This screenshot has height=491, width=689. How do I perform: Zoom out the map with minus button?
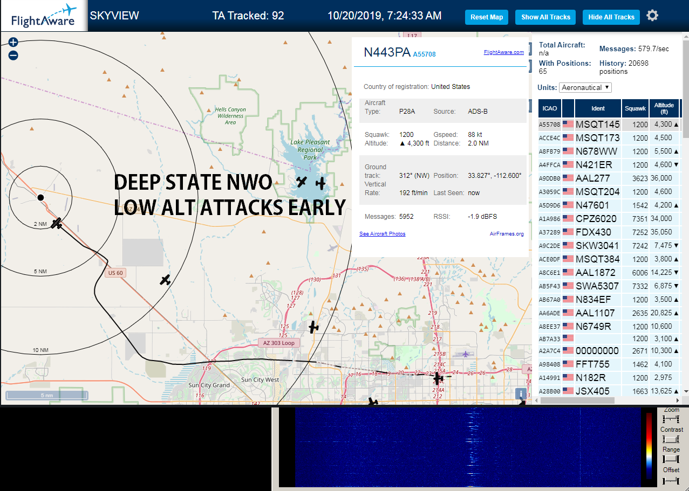pos(13,55)
